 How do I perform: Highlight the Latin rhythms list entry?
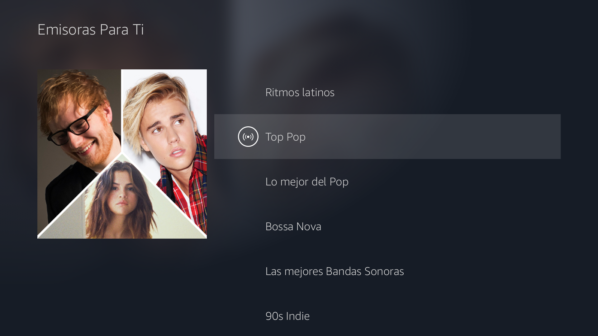(300, 92)
